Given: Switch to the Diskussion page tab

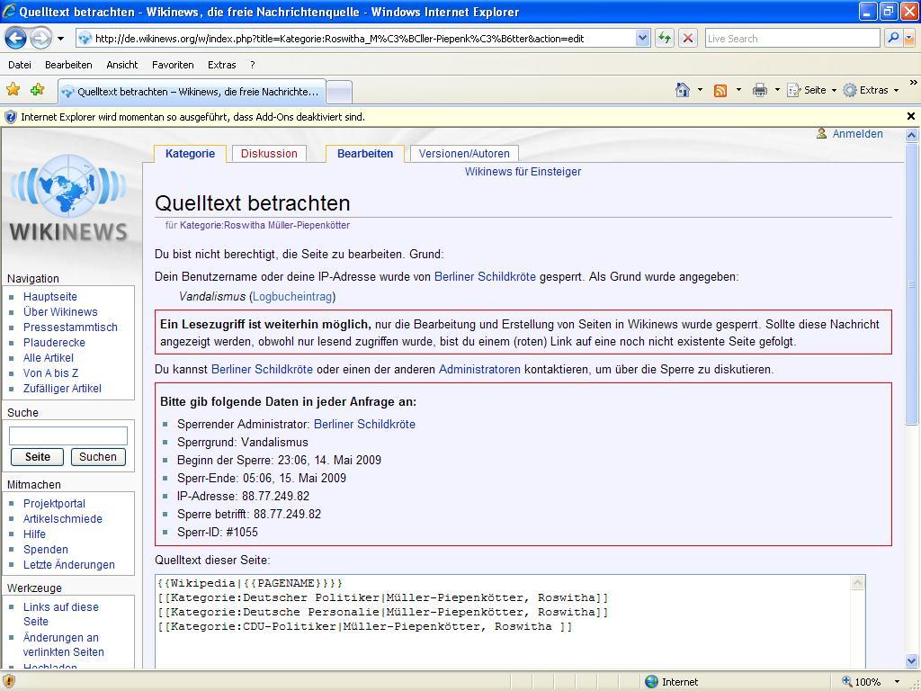Looking at the screenshot, I should 269,153.
